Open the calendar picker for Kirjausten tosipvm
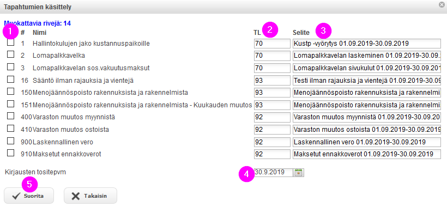Image resolution: width=447 pixels, height=207 pixels. (299, 172)
